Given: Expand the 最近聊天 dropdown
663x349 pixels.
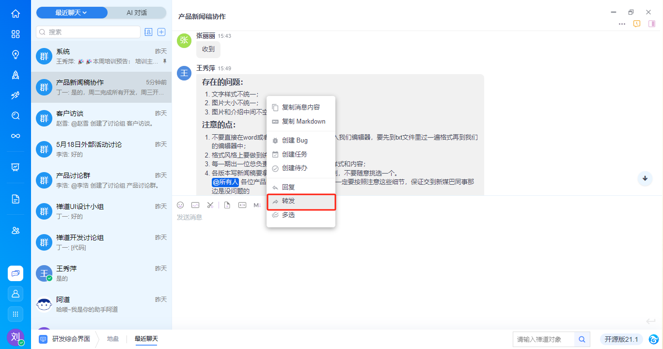Looking at the screenshot, I should coord(72,13).
